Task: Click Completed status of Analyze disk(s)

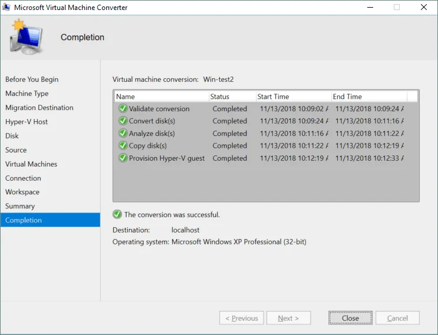Action: click(x=230, y=133)
